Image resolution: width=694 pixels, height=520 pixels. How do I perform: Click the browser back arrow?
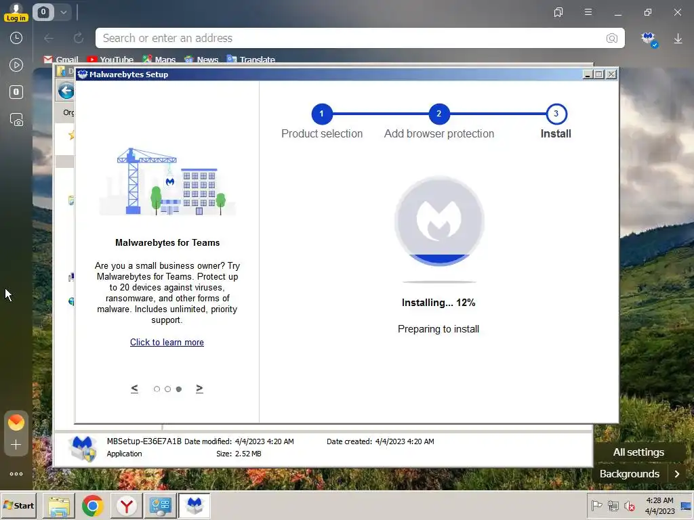coord(49,39)
